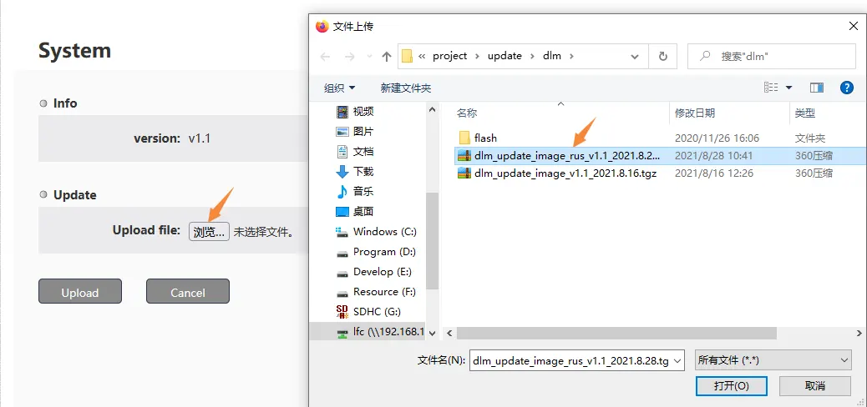Refresh the dlm folder listing
This screenshot has width=867, height=407.
pos(663,57)
